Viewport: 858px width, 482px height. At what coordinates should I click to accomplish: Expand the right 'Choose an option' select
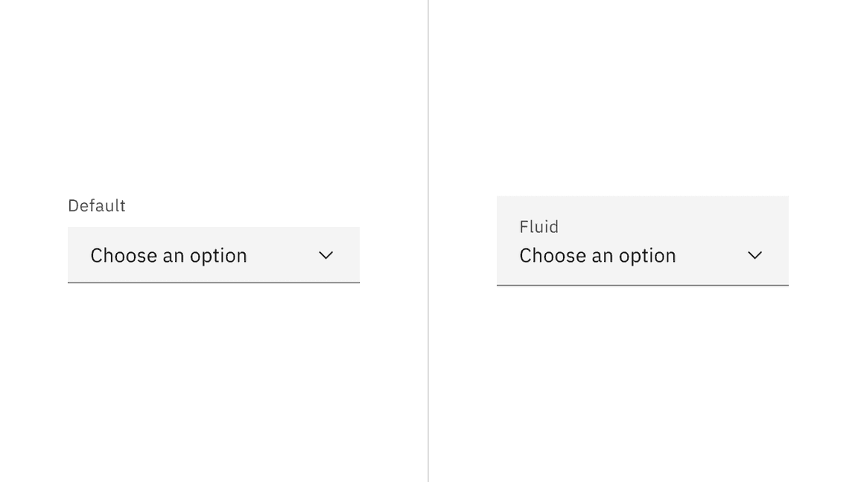pos(643,255)
